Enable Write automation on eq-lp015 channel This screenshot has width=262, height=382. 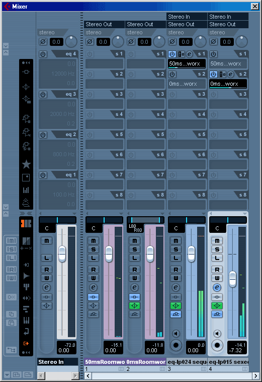pos(217,278)
